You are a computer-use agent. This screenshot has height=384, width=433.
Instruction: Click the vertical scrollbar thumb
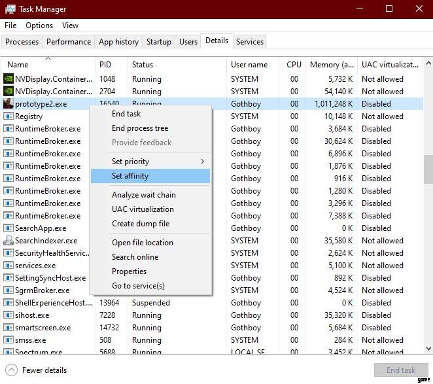(428, 169)
